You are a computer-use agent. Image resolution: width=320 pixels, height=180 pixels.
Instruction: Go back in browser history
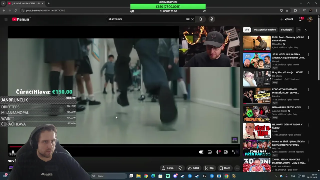tap(3, 10)
